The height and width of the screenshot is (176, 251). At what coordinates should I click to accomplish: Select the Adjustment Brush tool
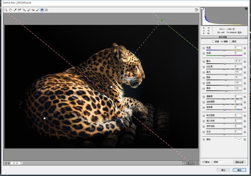click(x=38, y=10)
